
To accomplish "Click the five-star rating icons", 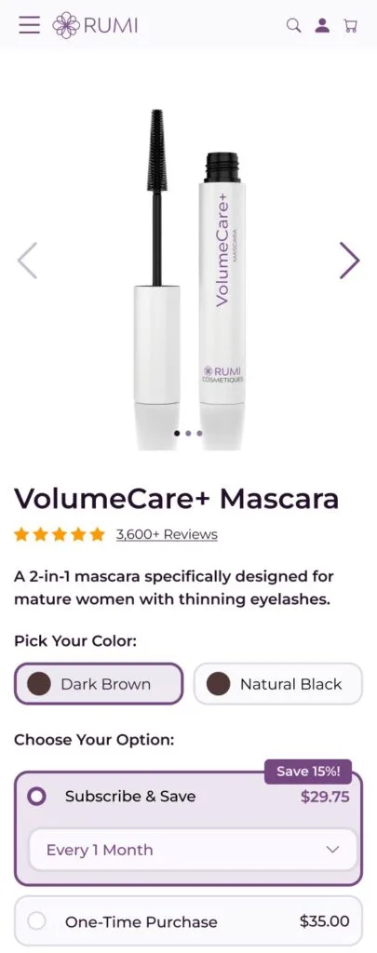I will pos(60,534).
